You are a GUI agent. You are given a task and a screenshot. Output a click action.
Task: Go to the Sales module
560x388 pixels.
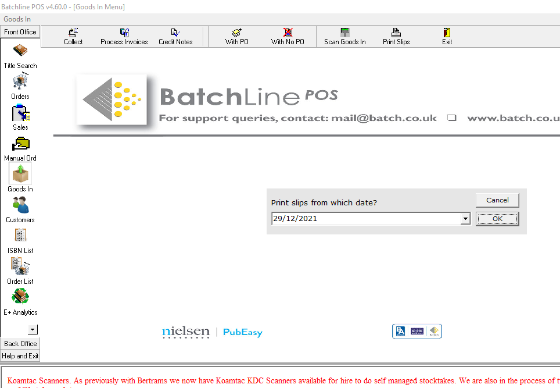tap(20, 118)
